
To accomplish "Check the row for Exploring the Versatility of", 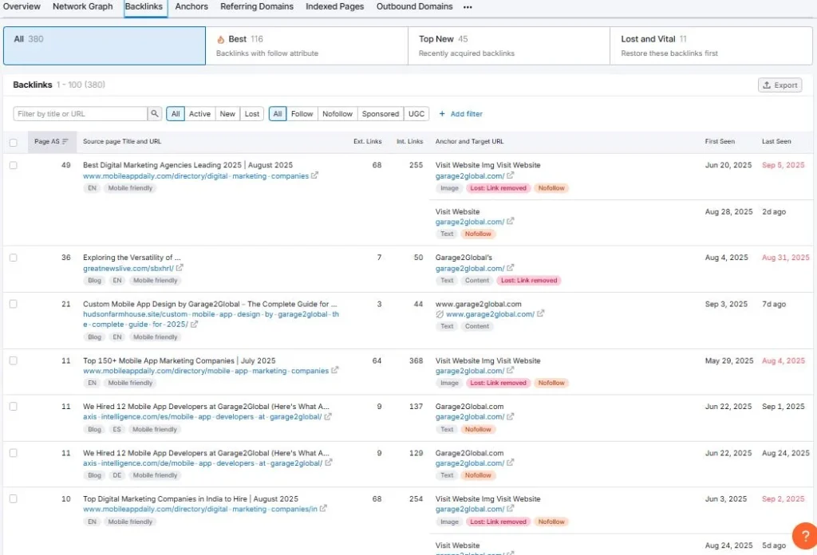I will pyautogui.click(x=13, y=258).
